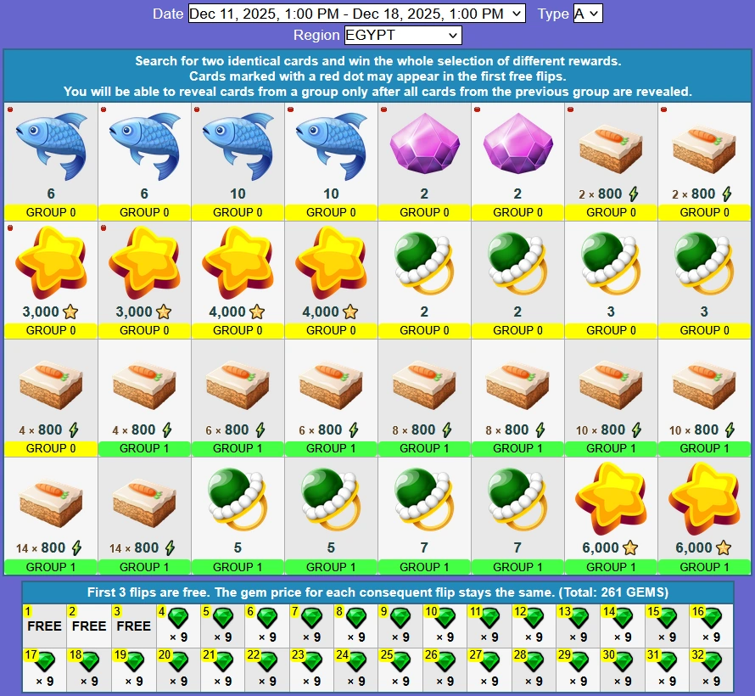Click the green gem for flip 29
Screen dimensions: 755x696
(x=579, y=662)
